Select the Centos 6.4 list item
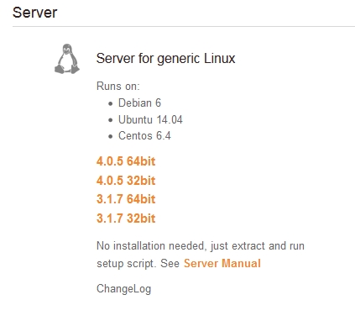 click(144, 136)
